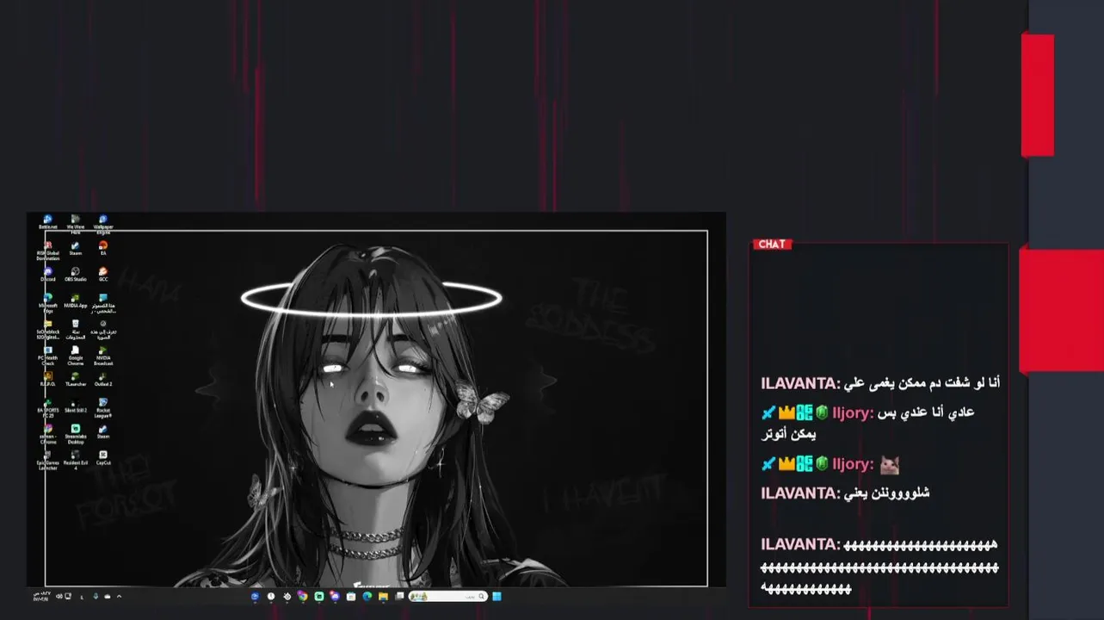Click the taskbar search box
Screen dimensions: 1104x620
click(x=448, y=596)
